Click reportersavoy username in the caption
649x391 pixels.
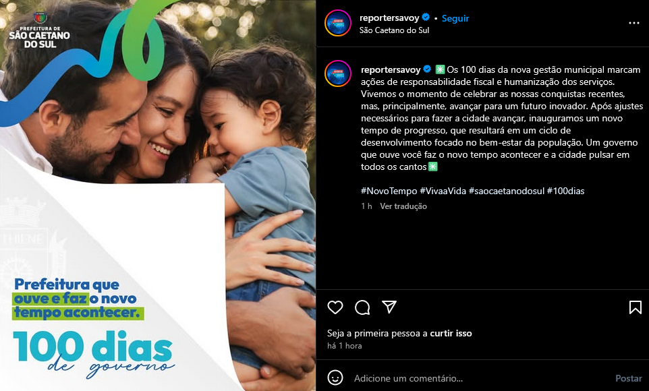[x=391, y=69]
